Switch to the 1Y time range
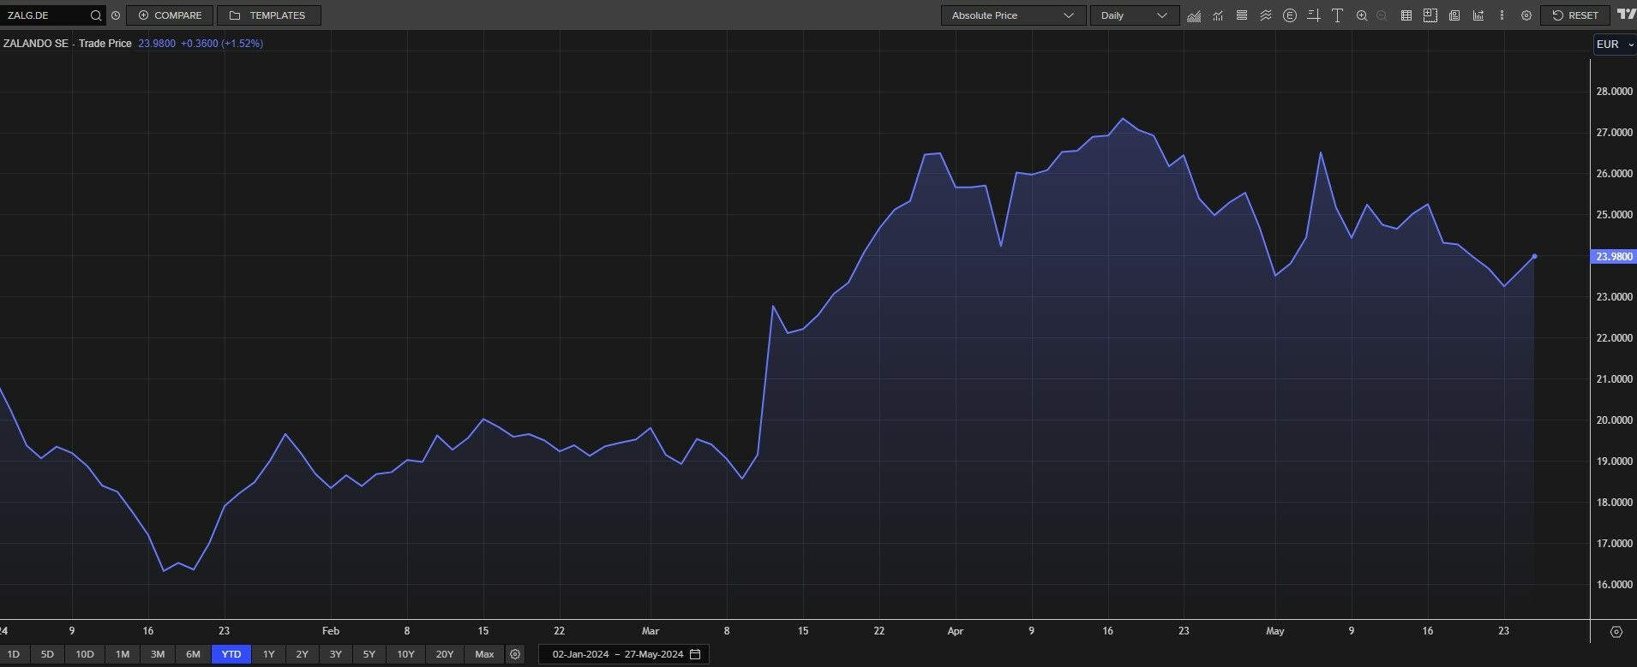The width and height of the screenshot is (1637, 667). [x=268, y=654]
